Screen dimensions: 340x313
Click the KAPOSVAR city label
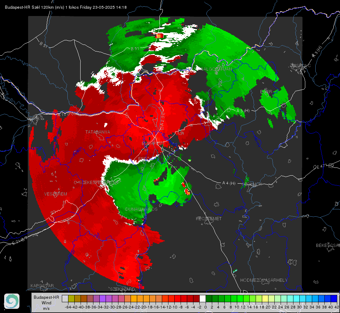pyautogui.click(x=42, y=286)
